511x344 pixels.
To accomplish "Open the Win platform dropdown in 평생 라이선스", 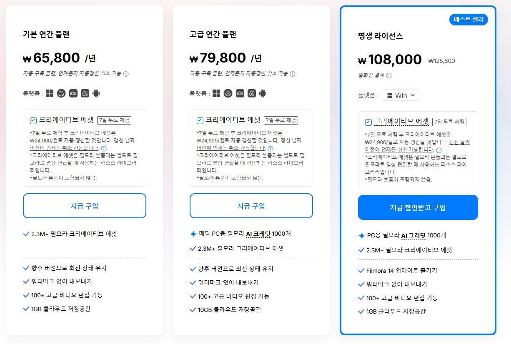I will [x=400, y=95].
